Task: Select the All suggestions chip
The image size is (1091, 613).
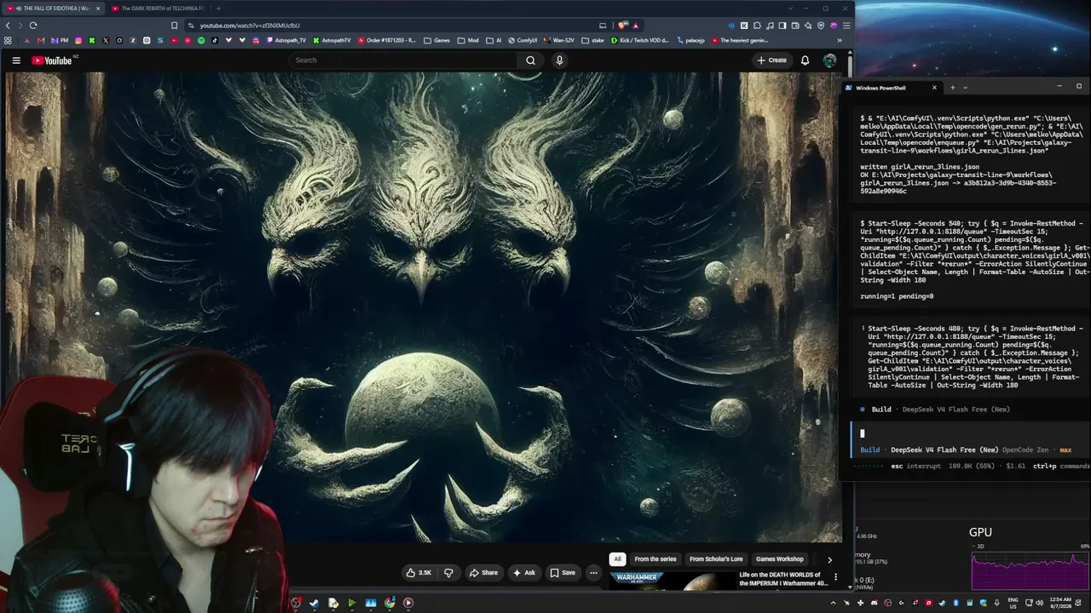Action: pyautogui.click(x=617, y=559)
